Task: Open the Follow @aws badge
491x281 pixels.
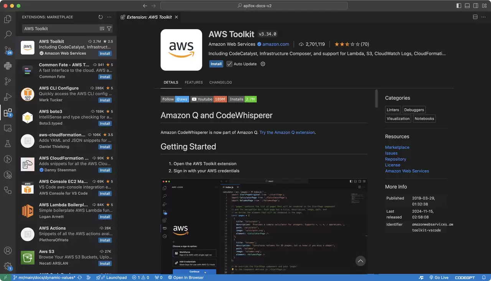Action: click(x=175, y=99)
